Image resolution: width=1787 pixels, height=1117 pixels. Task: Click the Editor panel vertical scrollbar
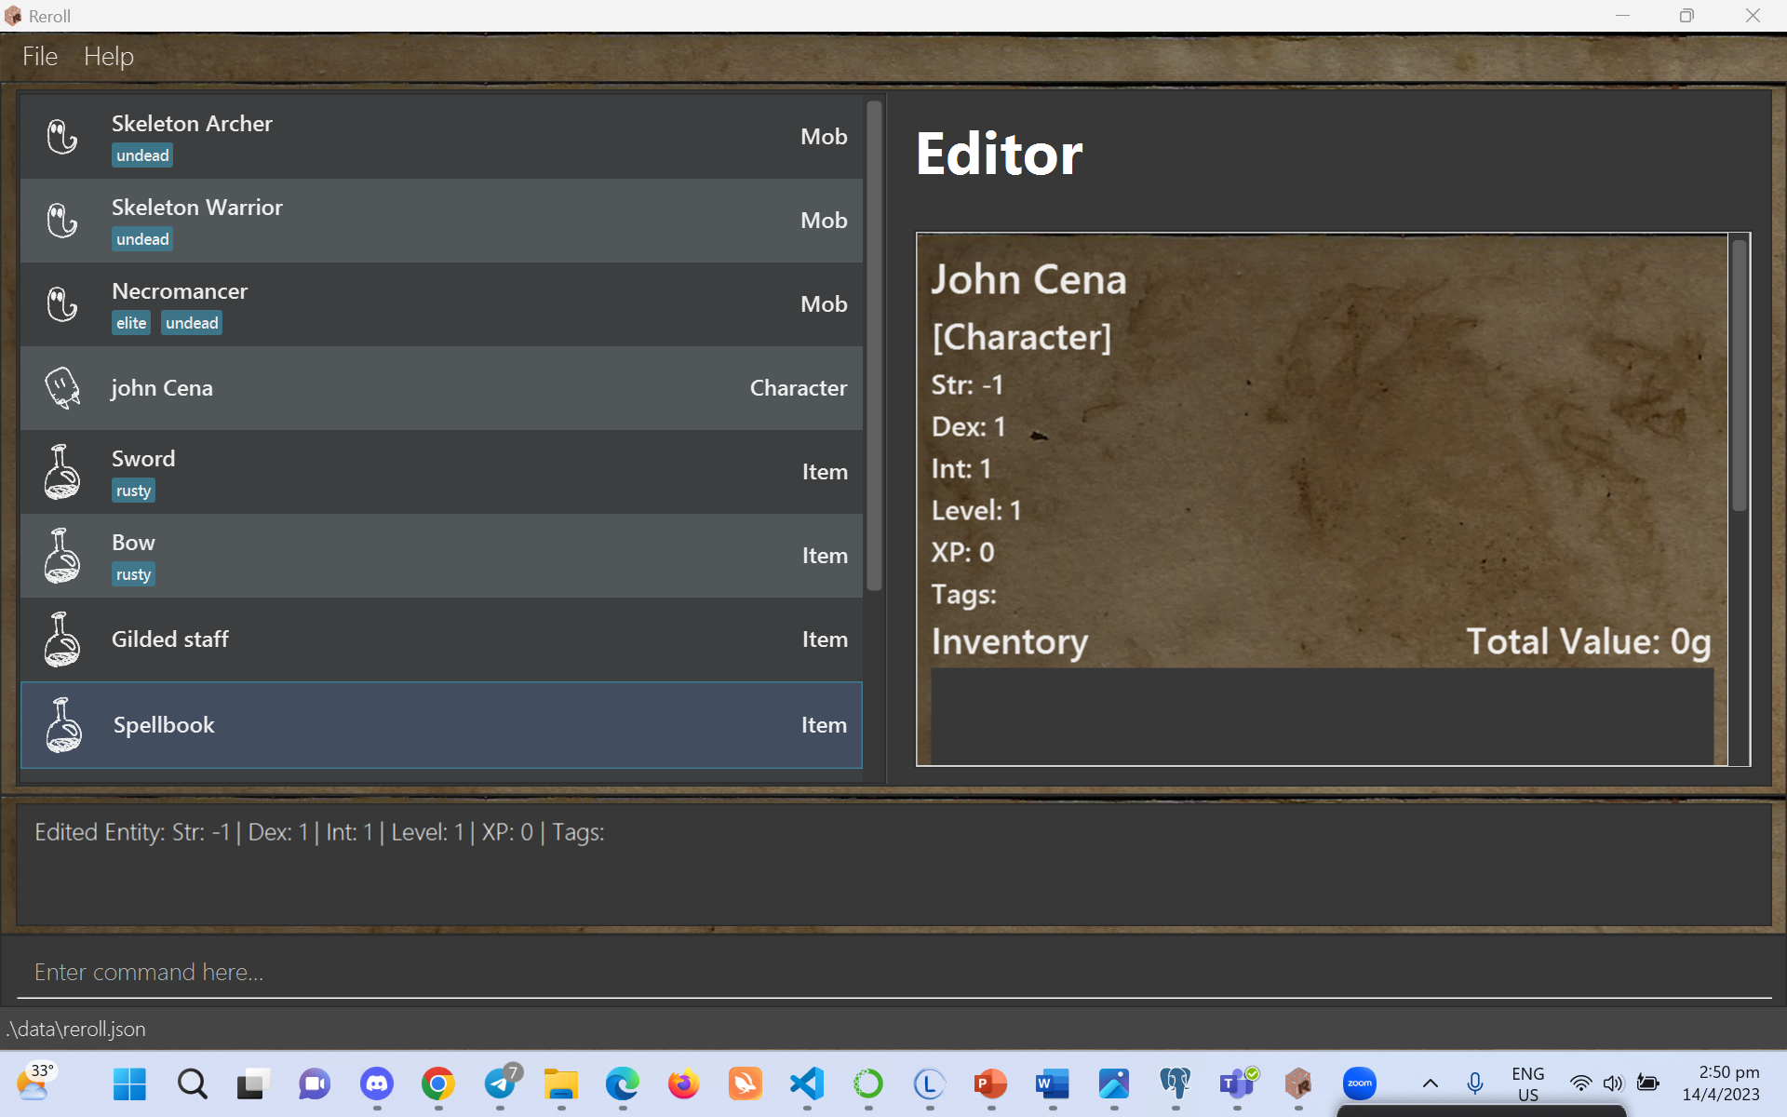pos(1739,372)
